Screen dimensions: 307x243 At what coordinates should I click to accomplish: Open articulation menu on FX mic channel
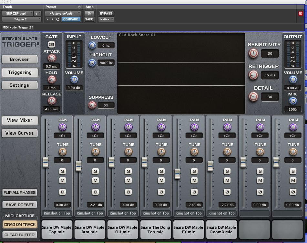point(189,213)
